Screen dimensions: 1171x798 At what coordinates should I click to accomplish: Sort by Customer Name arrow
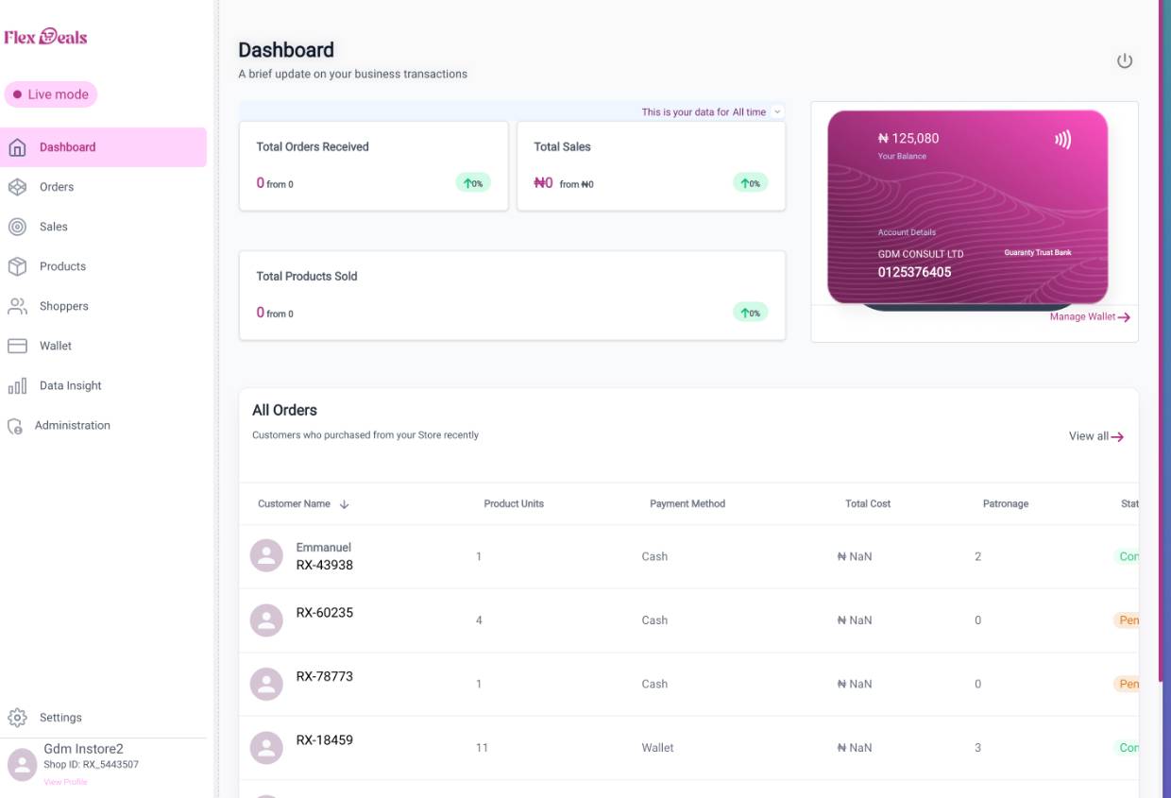pyautogui.click(x=344, y=504)
